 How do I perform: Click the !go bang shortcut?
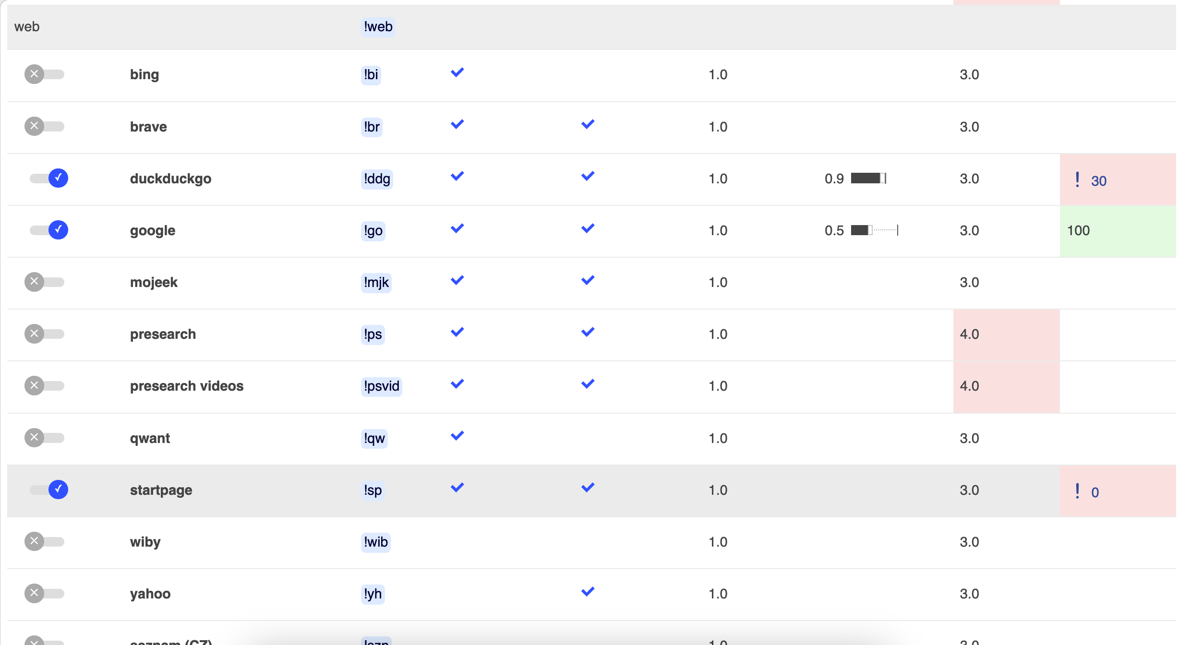pos(373,231)
